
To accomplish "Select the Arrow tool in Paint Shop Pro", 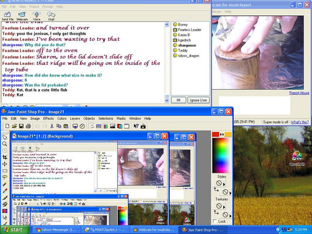I will tap(5, 137).
